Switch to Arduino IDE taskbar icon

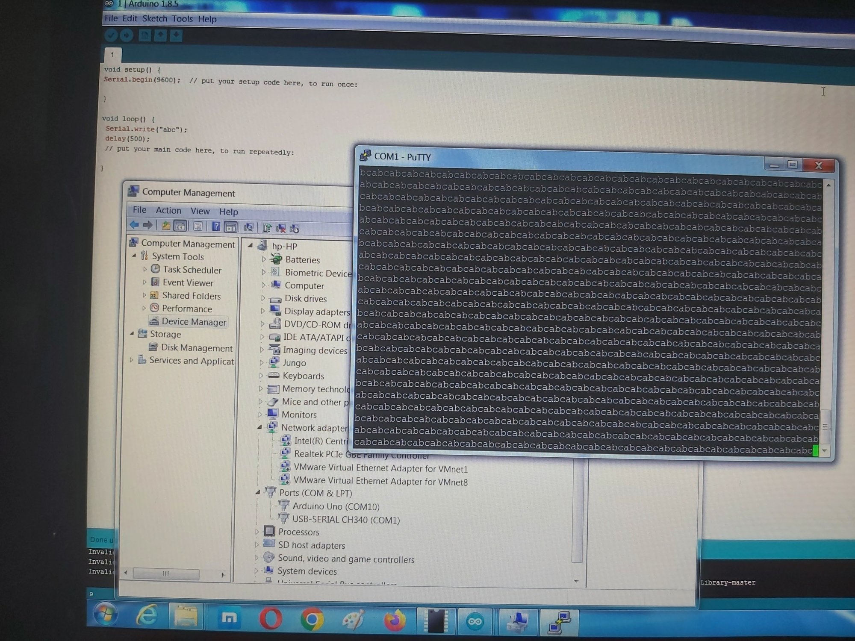[x=475, y=622]
